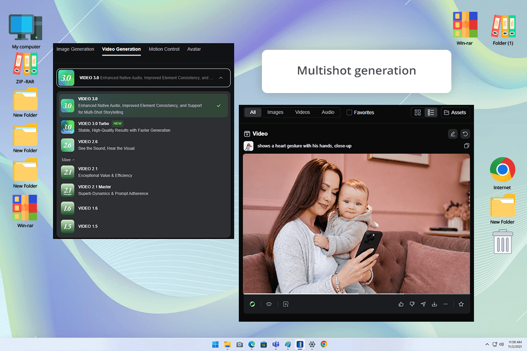Open Camera app from the taskbar
Screen dimensions: 527x351
239,344
